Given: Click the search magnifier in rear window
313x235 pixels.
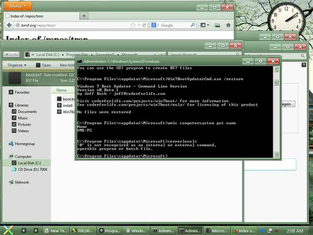Looking at the screenshot, I should (x=303, y=56).
